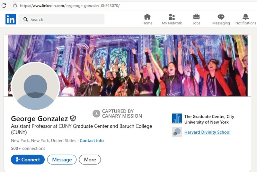Open My Network icon

pos(172,17)
